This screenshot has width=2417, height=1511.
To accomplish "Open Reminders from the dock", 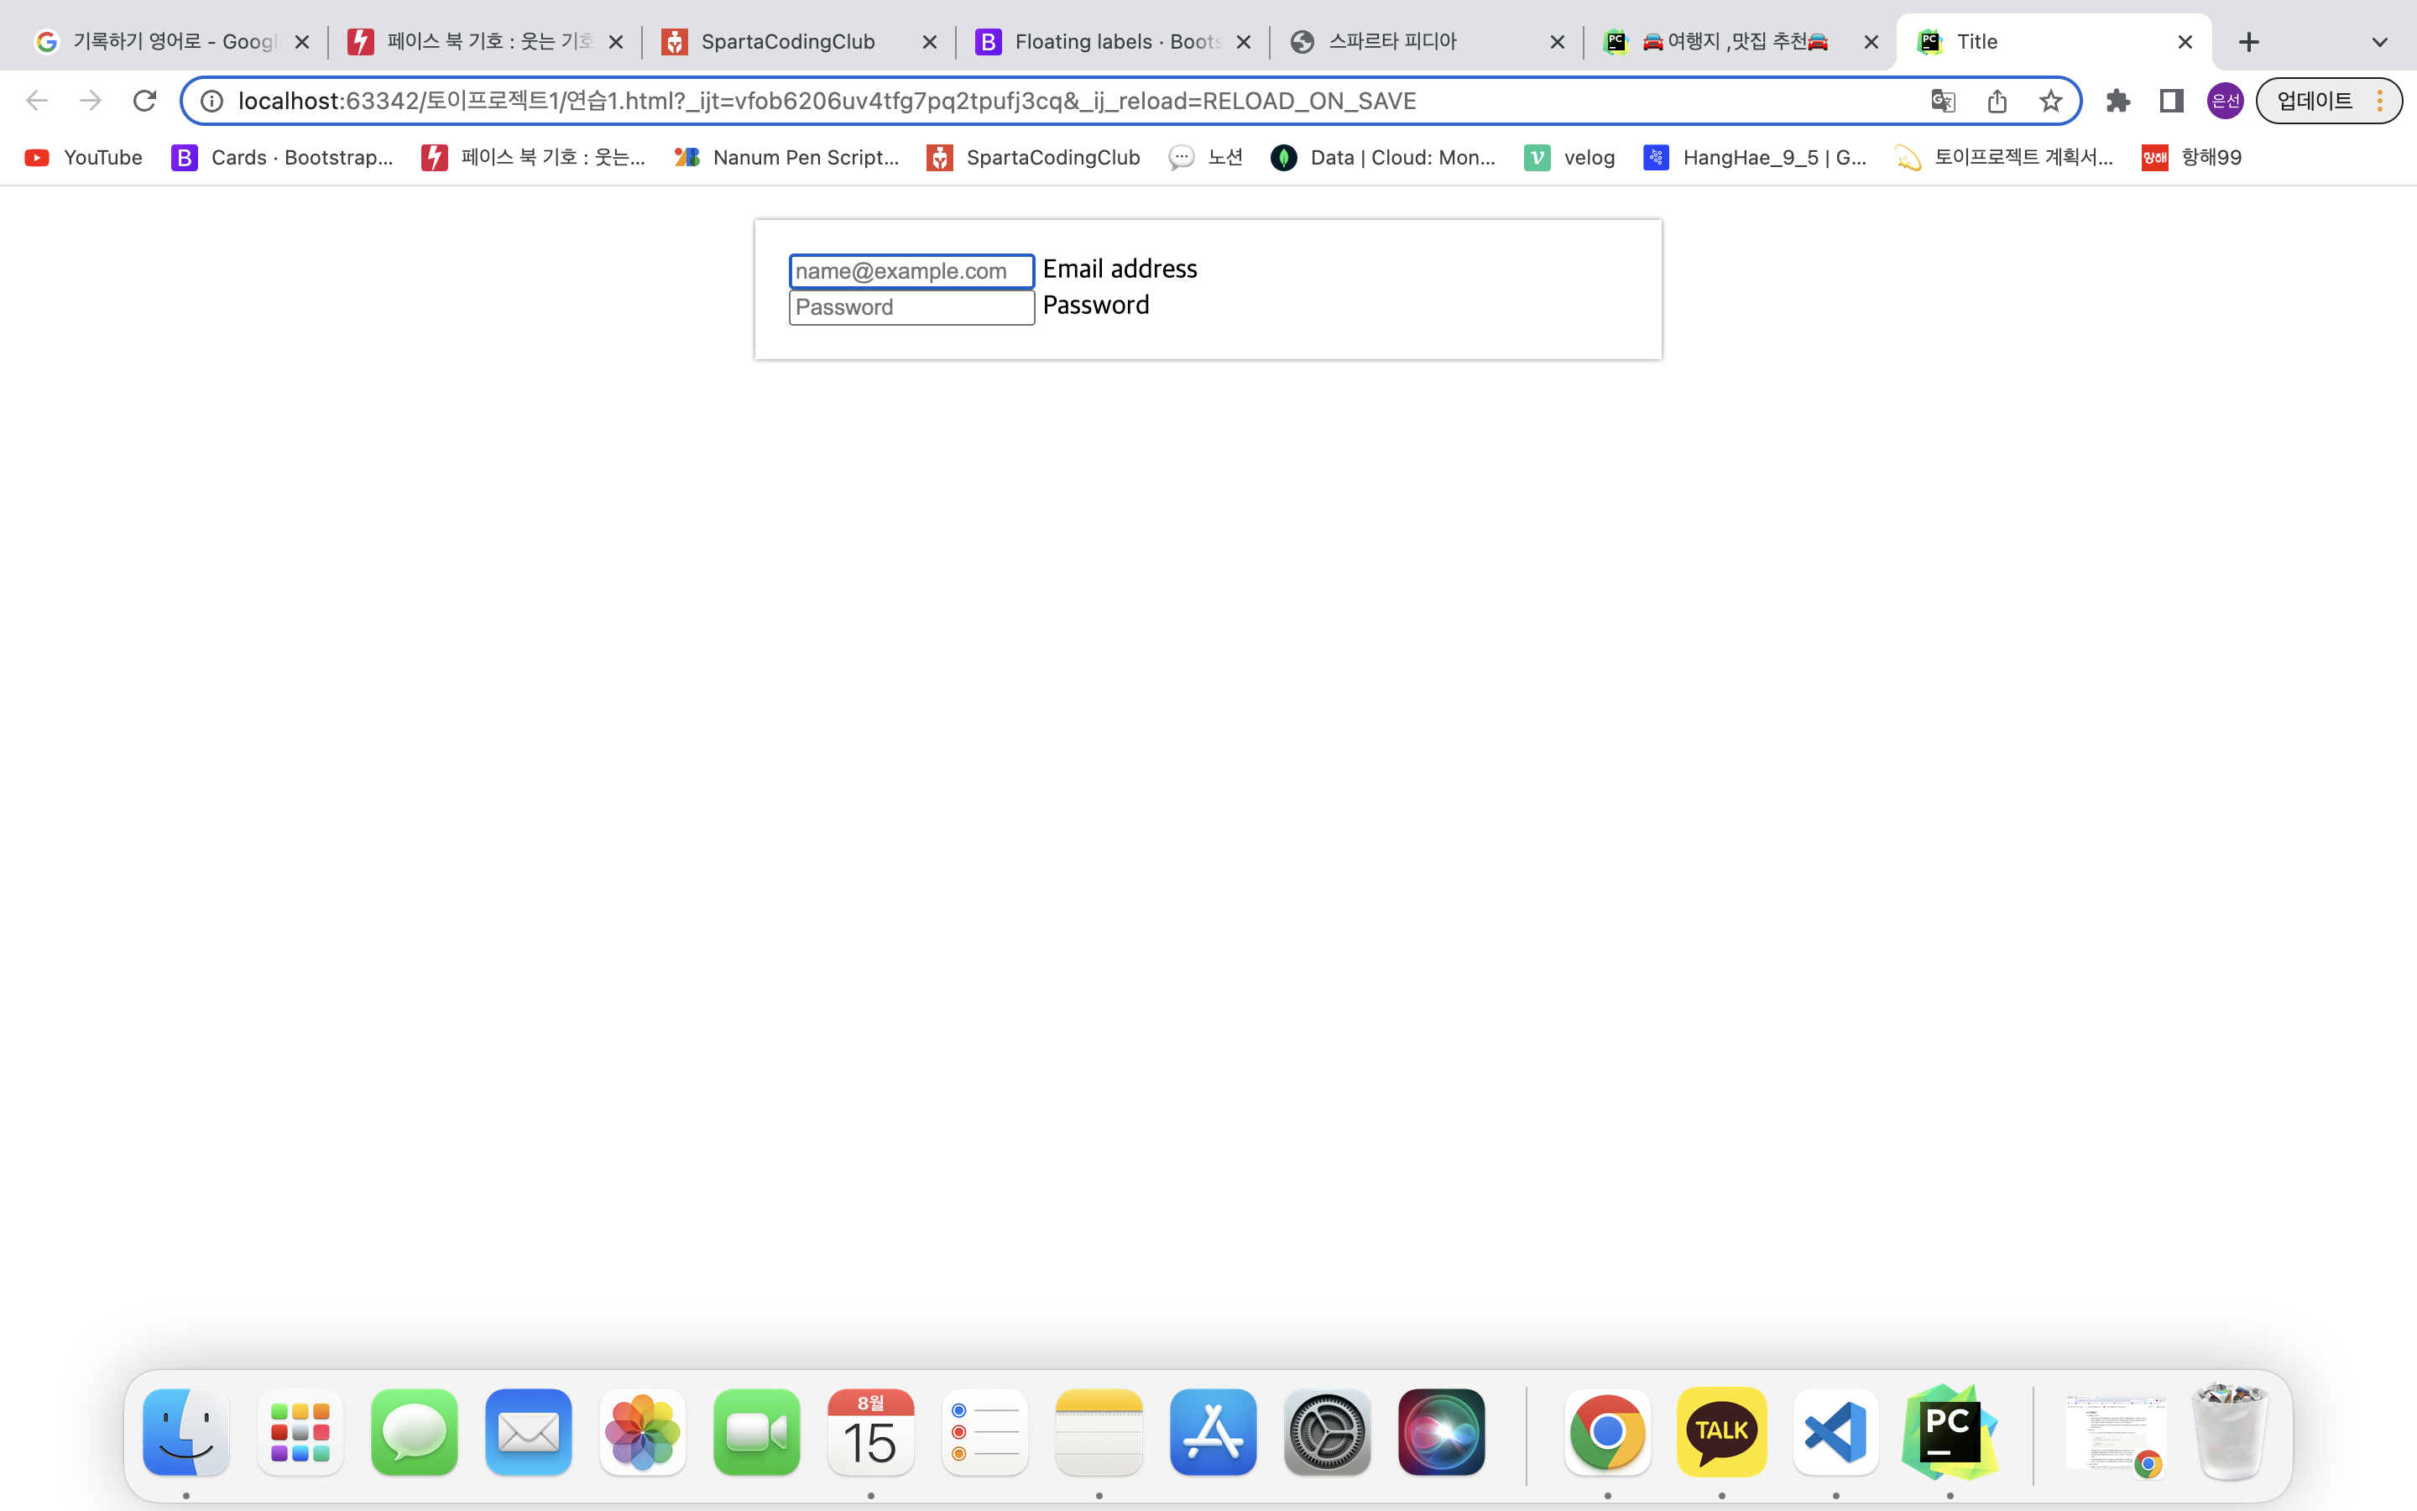I will tap(984, 1432).
